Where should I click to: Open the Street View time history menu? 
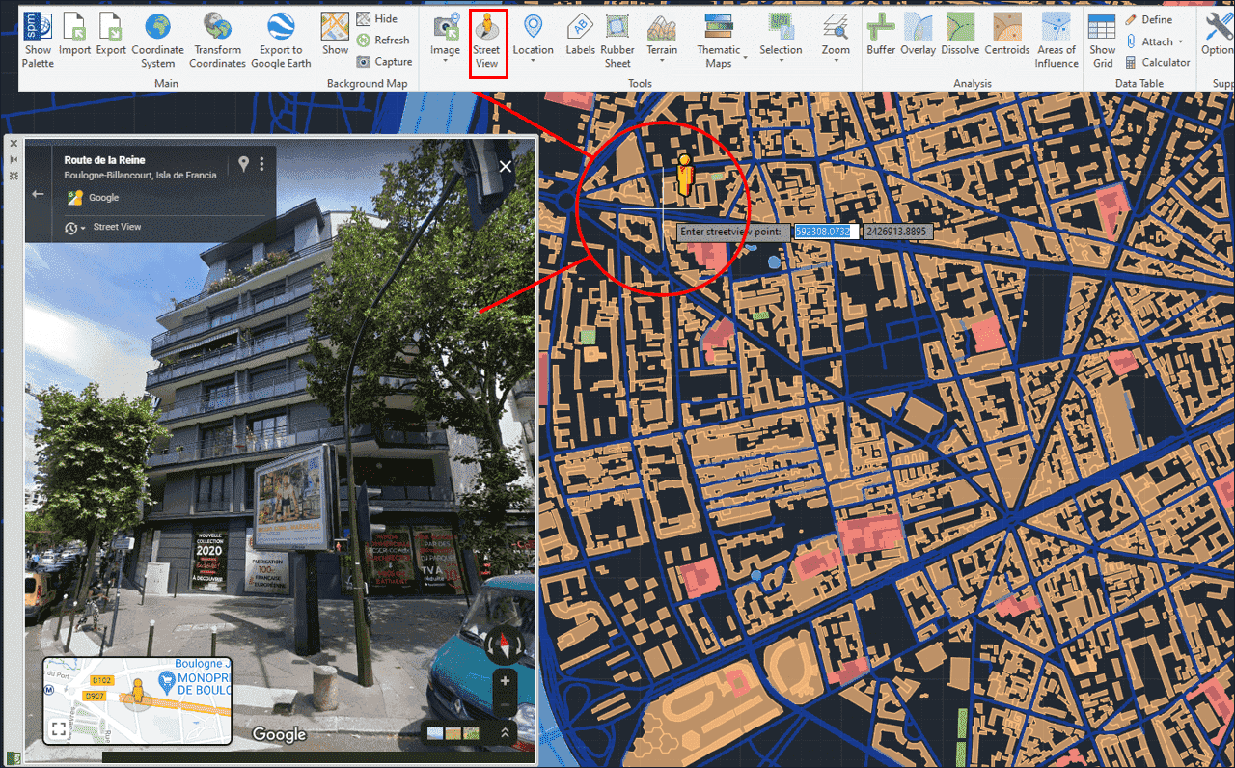point(74,228)
